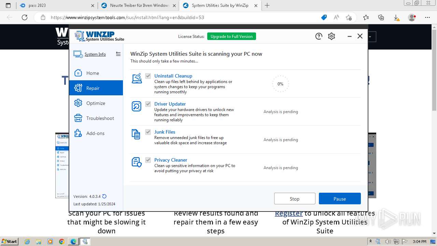This screenshot has width=437, height=246.
Task: Open the Troubleshoot section
Action: point(96,118)
